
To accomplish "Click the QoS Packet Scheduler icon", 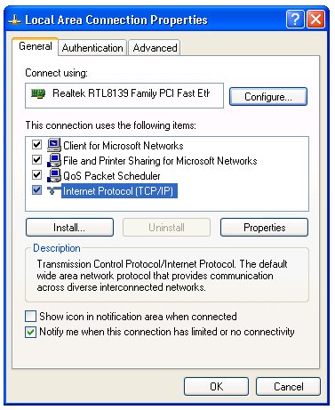I will click(x=54, y=175).
